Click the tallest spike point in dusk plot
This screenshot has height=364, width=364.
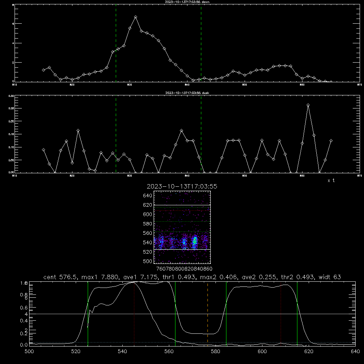pos(308,105)
